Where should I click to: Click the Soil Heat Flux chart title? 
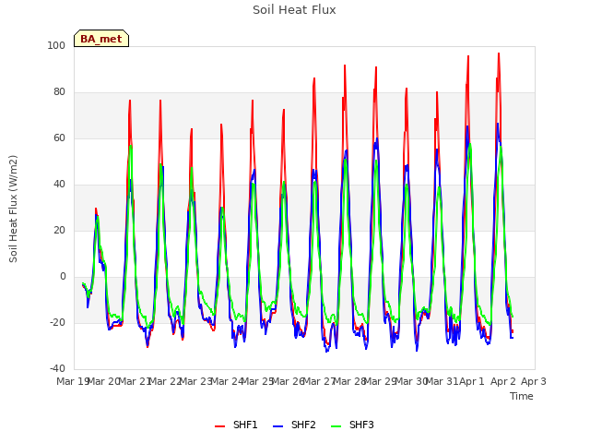[x=294, y=10]
